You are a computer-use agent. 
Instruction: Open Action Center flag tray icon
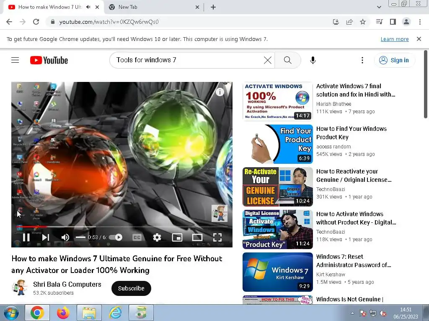coord(363,313)
